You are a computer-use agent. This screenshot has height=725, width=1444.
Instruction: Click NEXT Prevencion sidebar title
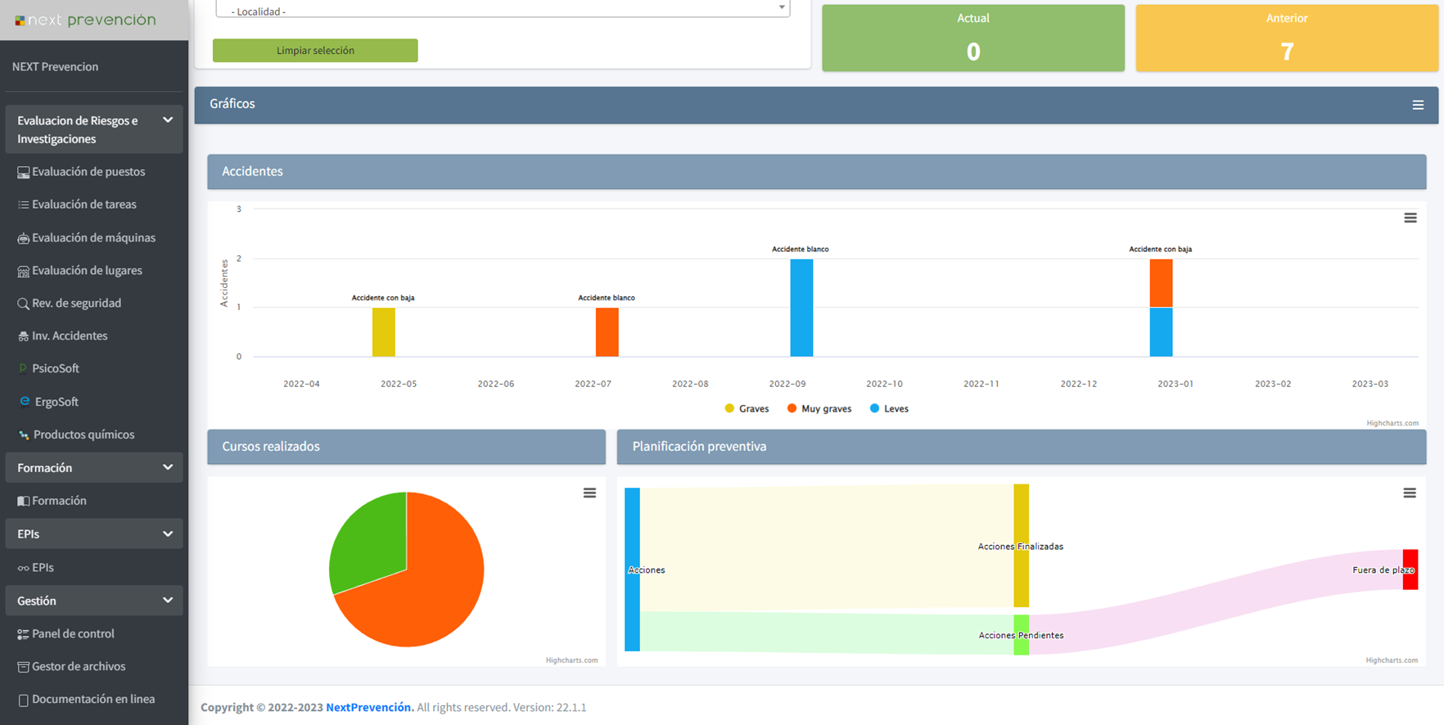[x=56, y=67]
